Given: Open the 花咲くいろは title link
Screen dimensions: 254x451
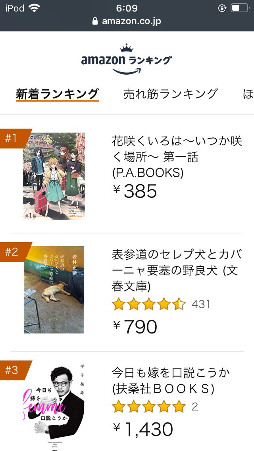Looking at the screenshot, I should (177, 157).
